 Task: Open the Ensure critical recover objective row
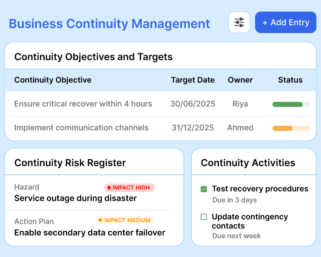click(x=83, y=104)
